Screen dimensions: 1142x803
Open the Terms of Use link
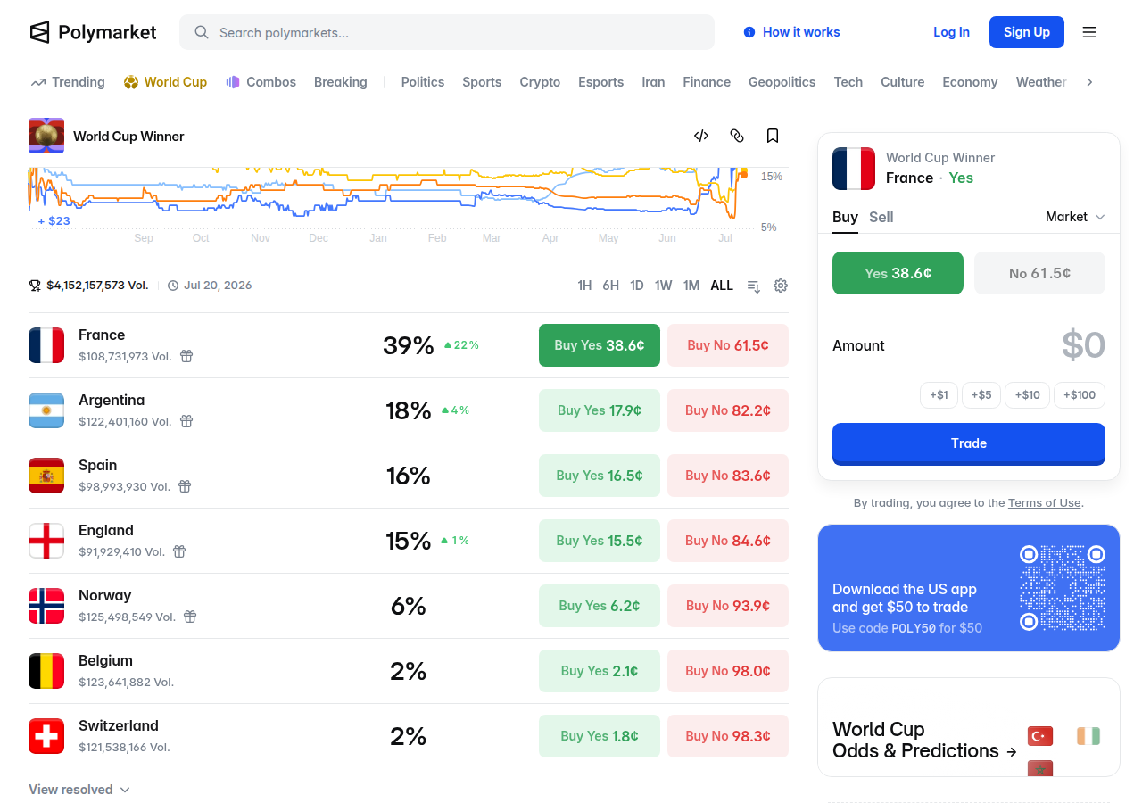click(1044, 503)
